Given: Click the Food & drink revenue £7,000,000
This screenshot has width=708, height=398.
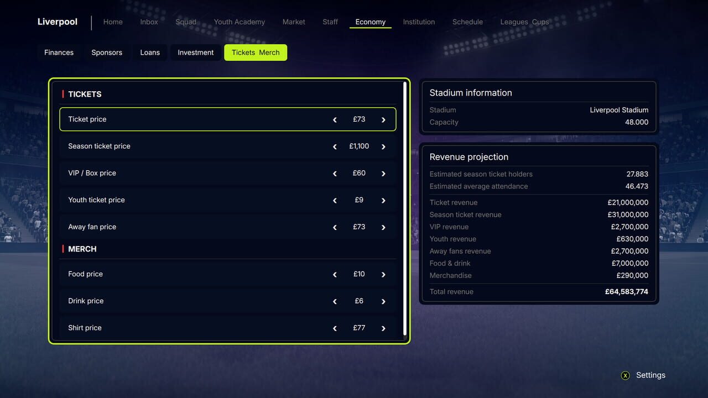Looking at the screenshot, I should (630, 263).
